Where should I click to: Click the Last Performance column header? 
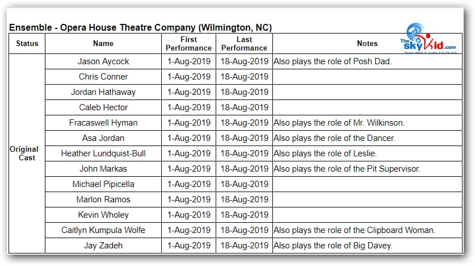point(244,44)
